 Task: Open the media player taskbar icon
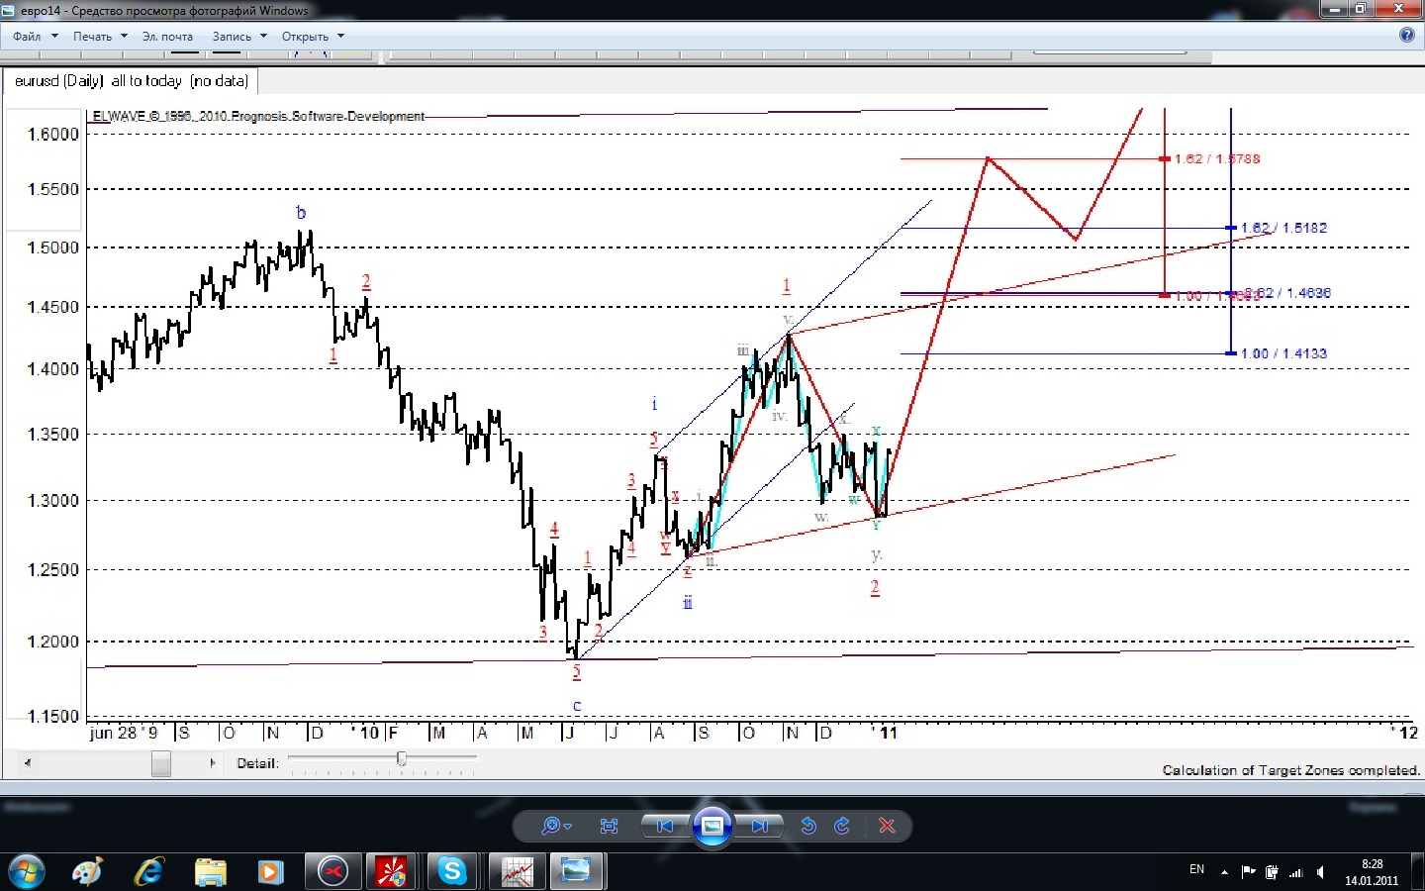[270, 872]
